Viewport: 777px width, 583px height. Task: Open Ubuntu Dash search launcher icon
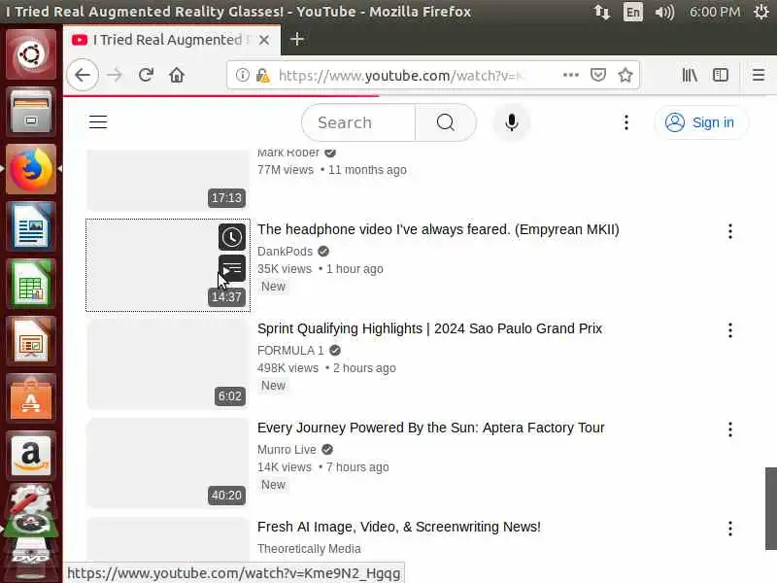31,54
